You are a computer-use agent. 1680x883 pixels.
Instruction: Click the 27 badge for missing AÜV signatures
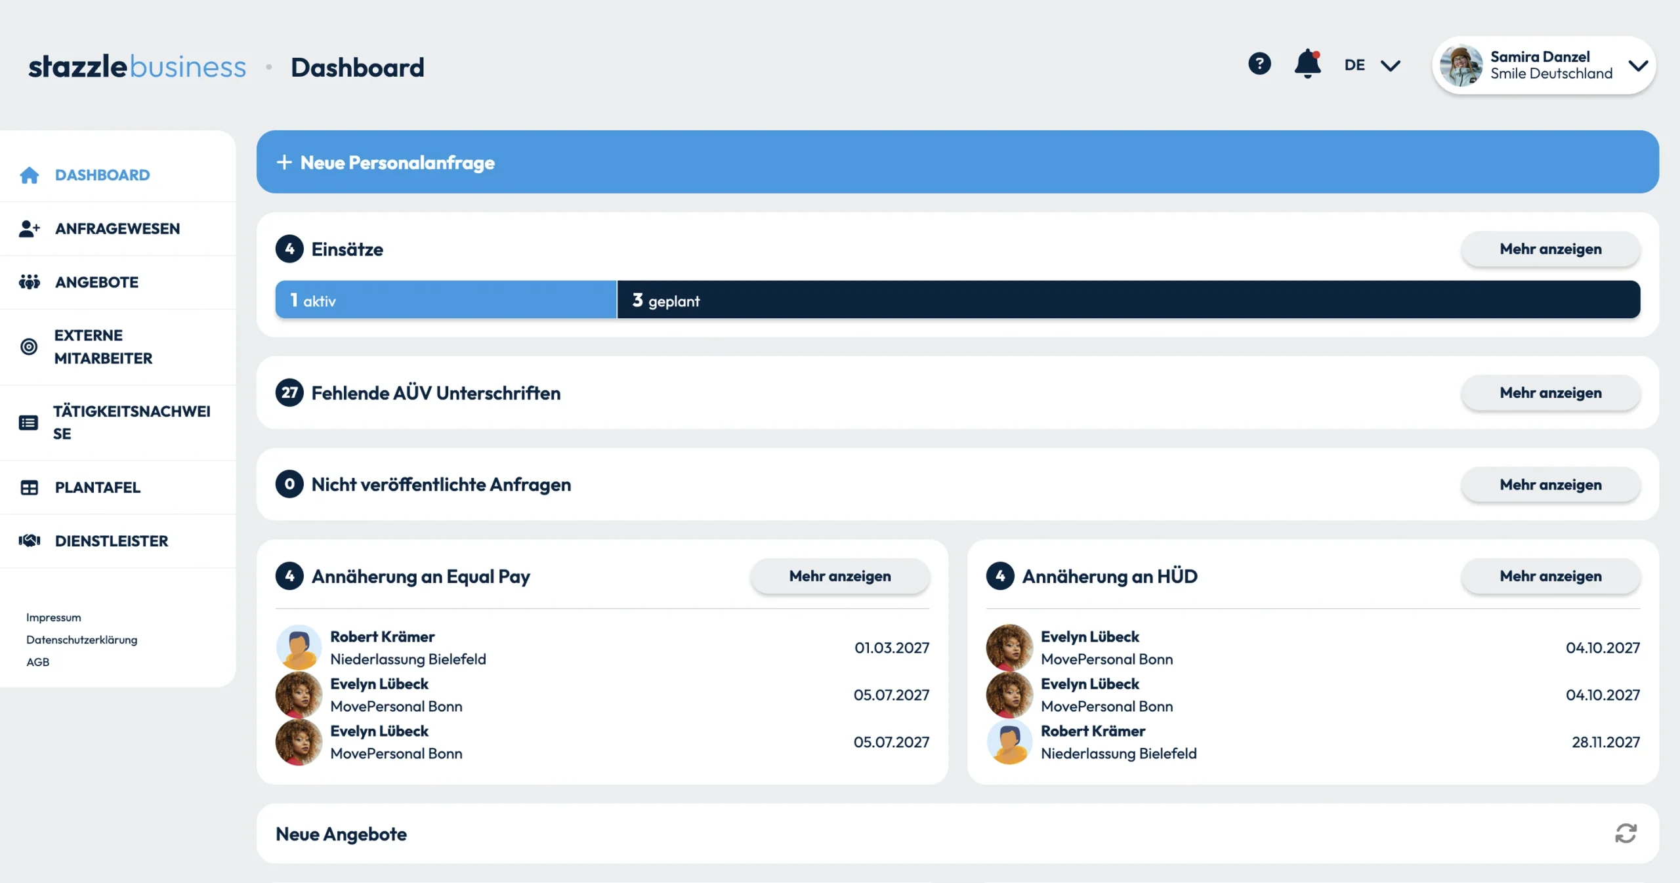[289, 392]
